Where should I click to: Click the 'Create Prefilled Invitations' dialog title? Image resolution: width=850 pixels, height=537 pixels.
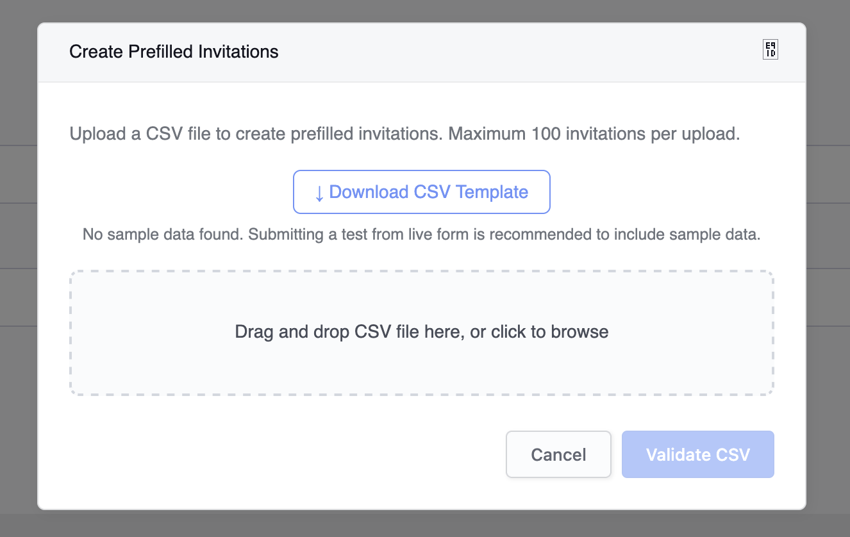tap(174, 51)
